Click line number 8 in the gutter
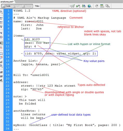The width and height of the screenshot is (123, 131). point(8,36)
